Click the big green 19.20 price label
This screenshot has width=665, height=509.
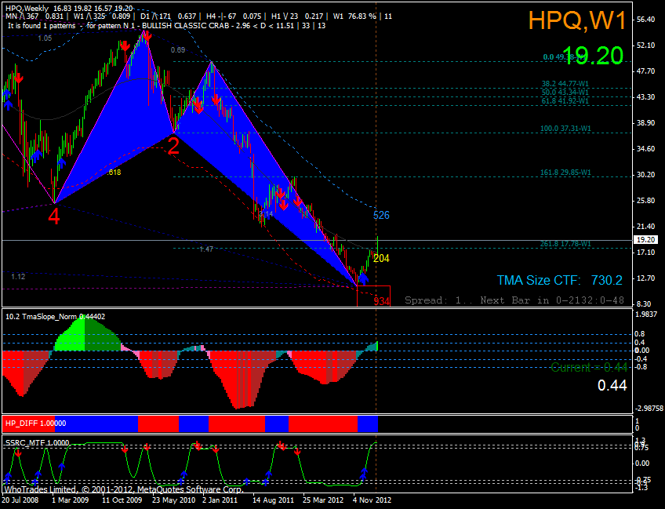tap(593, 56)
